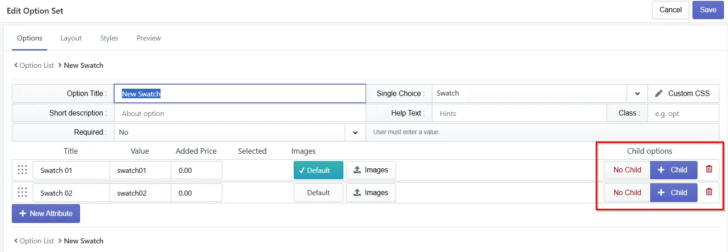Viewport: 728px width, 252px height.
Task: Add a New Attribute
Action: click(x=46, y=213)
